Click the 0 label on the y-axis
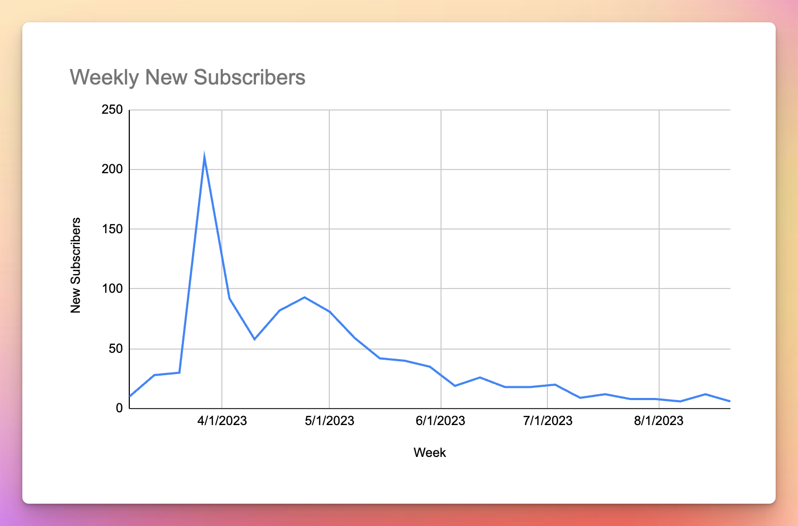The image size is (798, 526). tap(119, 408)
